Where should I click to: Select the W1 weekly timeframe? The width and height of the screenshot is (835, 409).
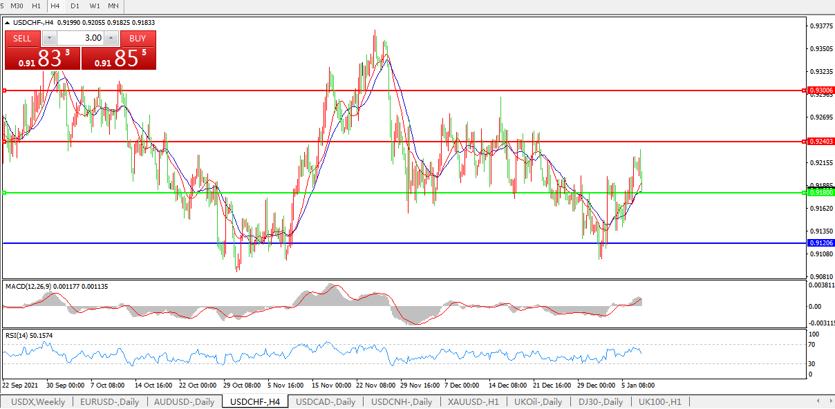tap(94, 6)
